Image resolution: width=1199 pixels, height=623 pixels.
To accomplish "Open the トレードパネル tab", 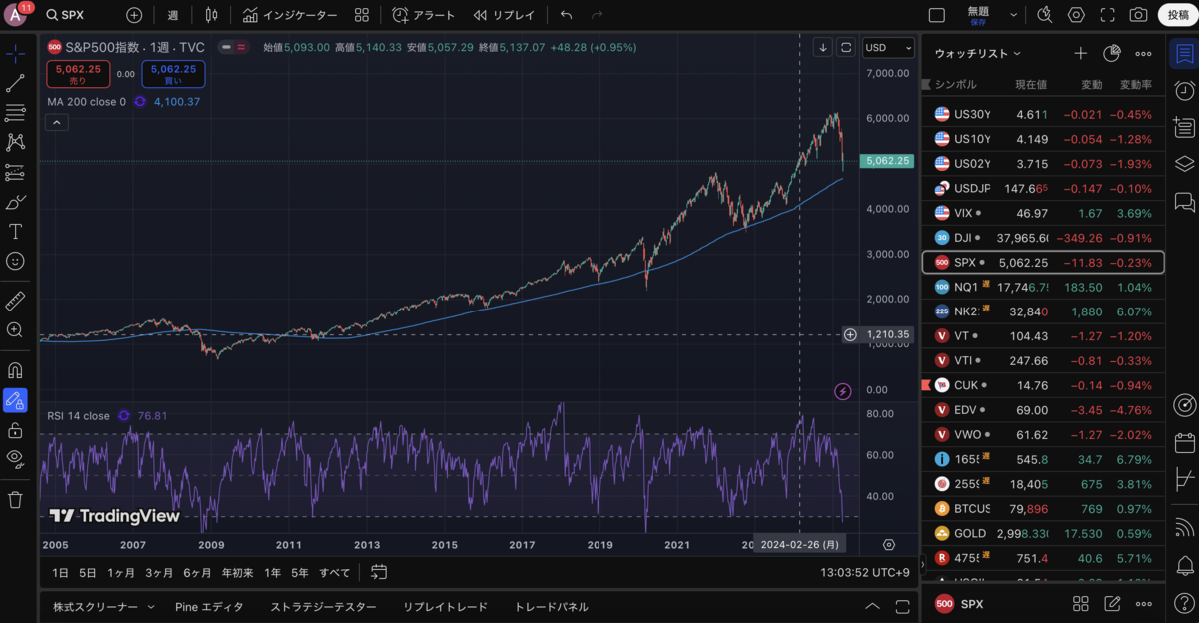I will (551, 606).
